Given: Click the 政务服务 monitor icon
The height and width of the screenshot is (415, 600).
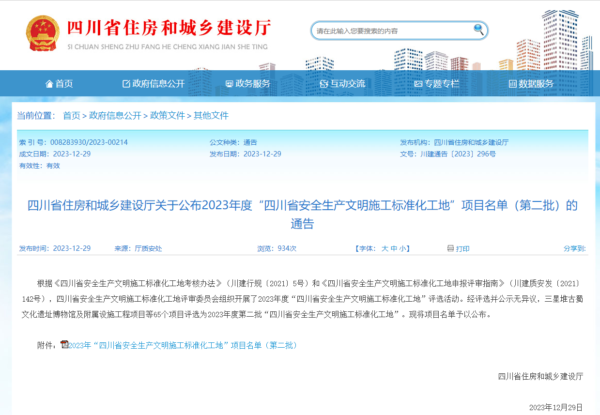Looking at the screenshot, I should pos(230,84).
